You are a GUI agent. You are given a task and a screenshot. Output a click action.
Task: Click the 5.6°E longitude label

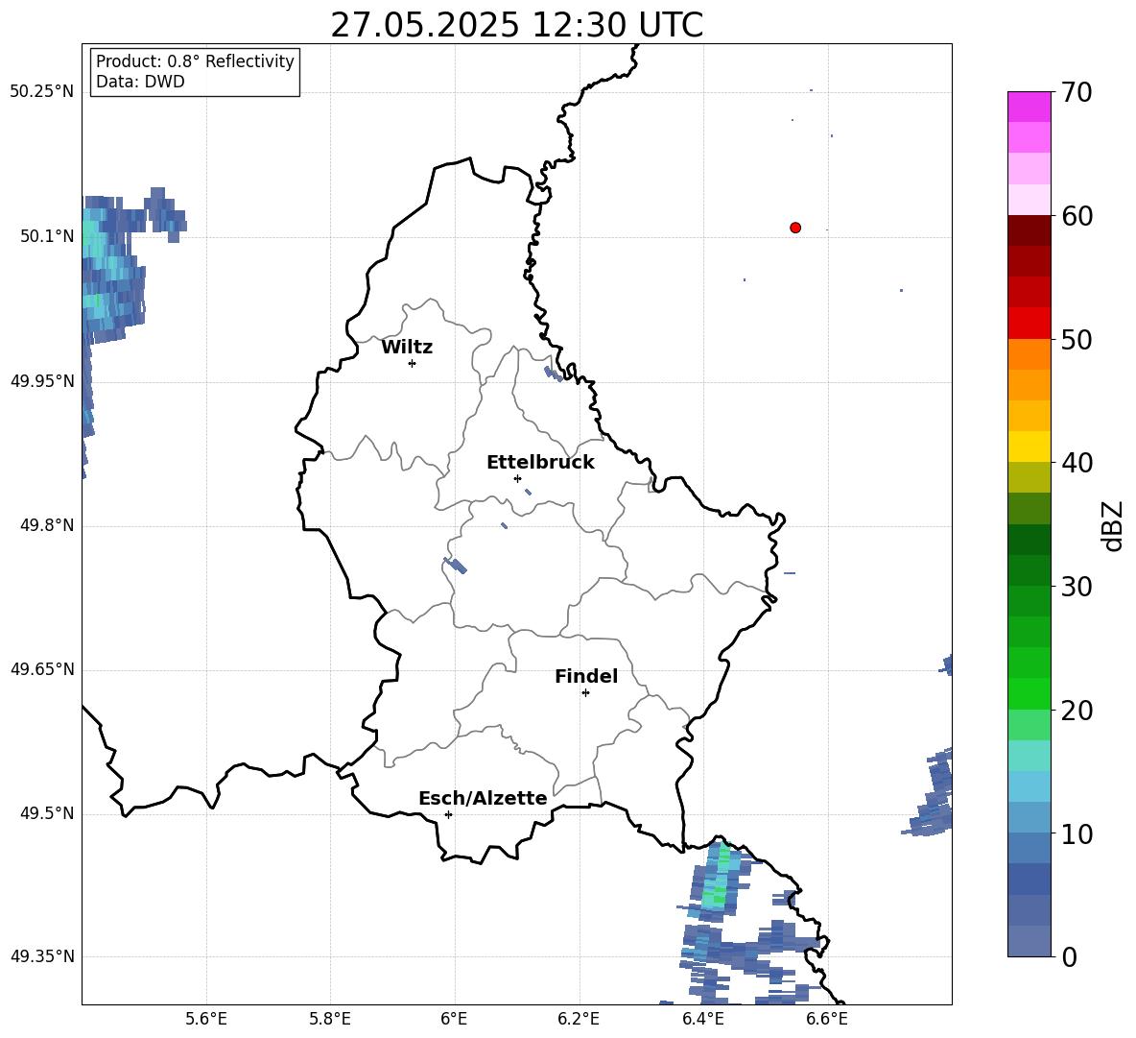(206, 1020)
